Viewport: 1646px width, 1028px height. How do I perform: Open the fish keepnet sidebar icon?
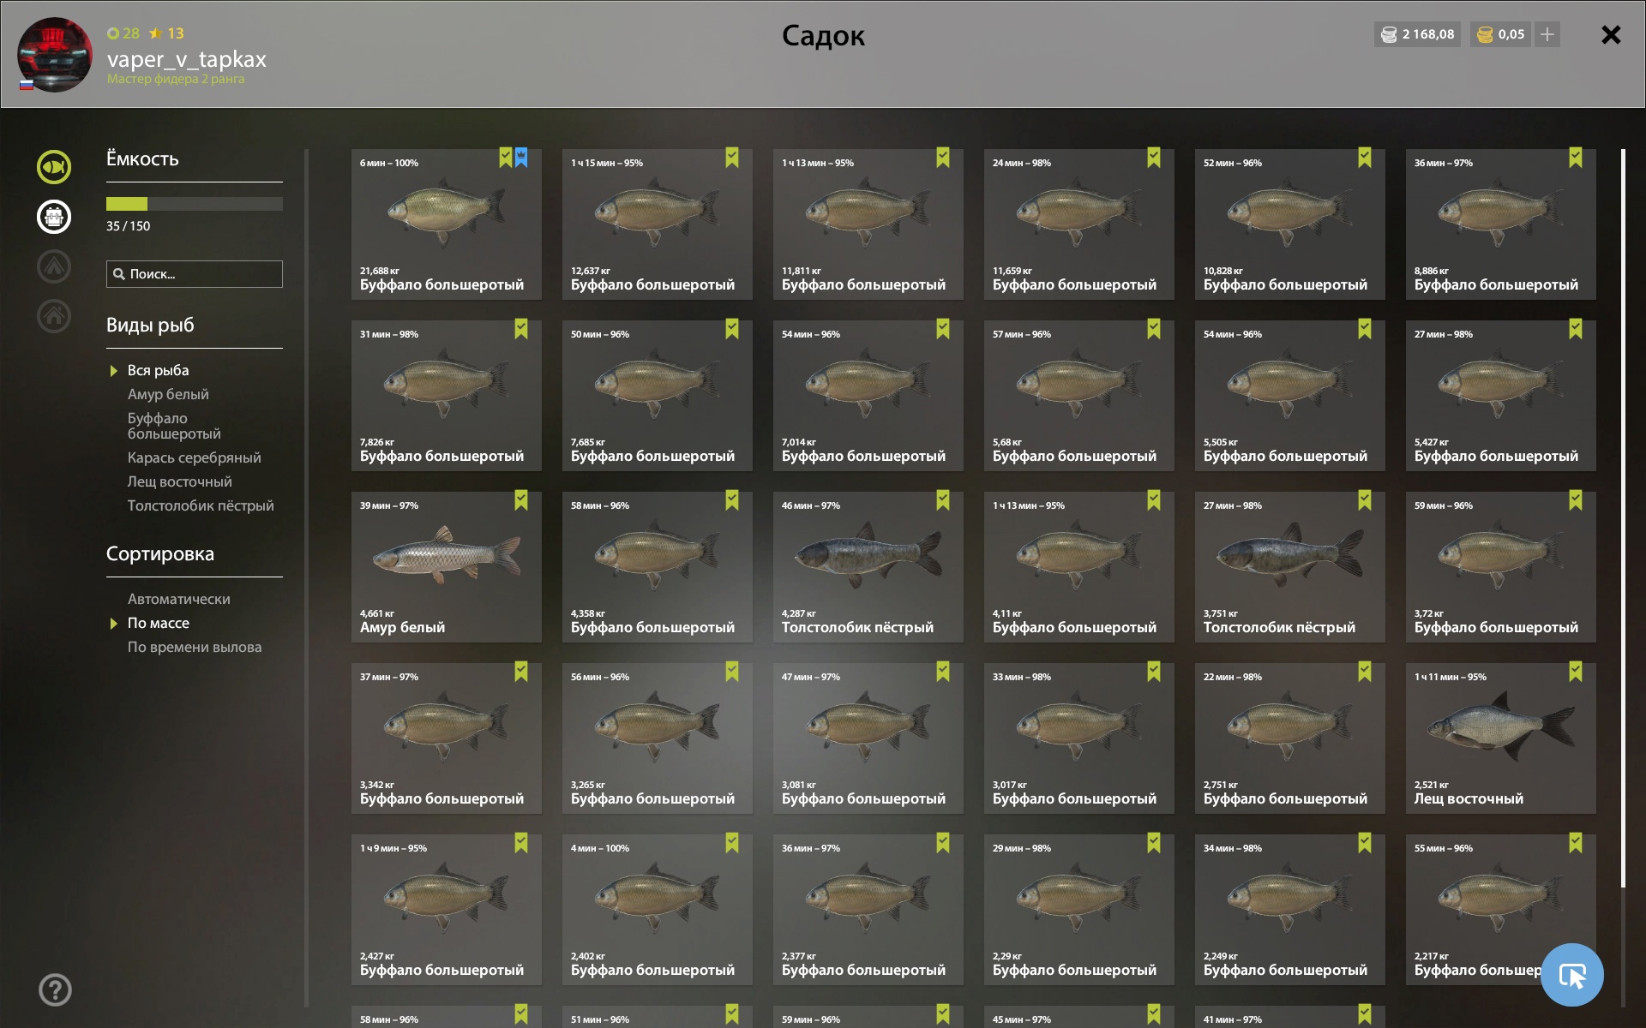point(54,167)
